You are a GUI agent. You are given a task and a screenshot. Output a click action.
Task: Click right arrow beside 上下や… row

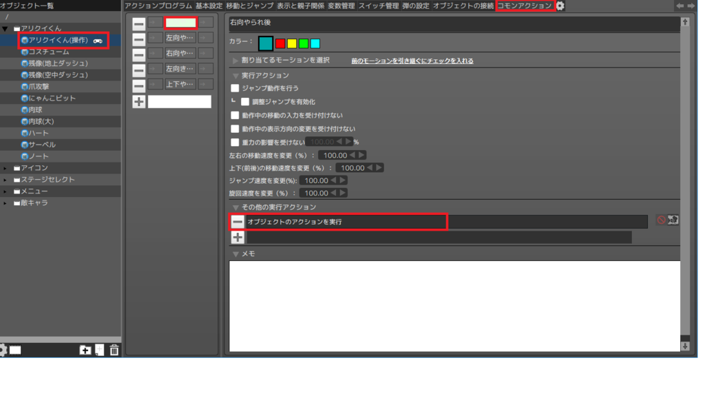[x=206, y=83]
